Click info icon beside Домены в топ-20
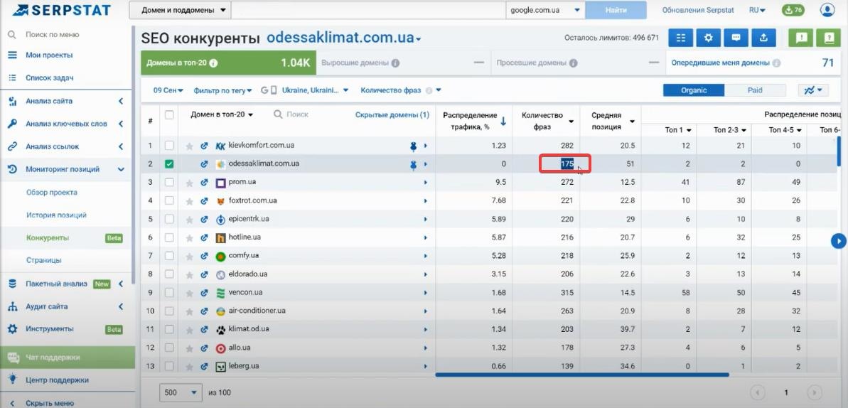848x408 pixels. pos(213,63)
